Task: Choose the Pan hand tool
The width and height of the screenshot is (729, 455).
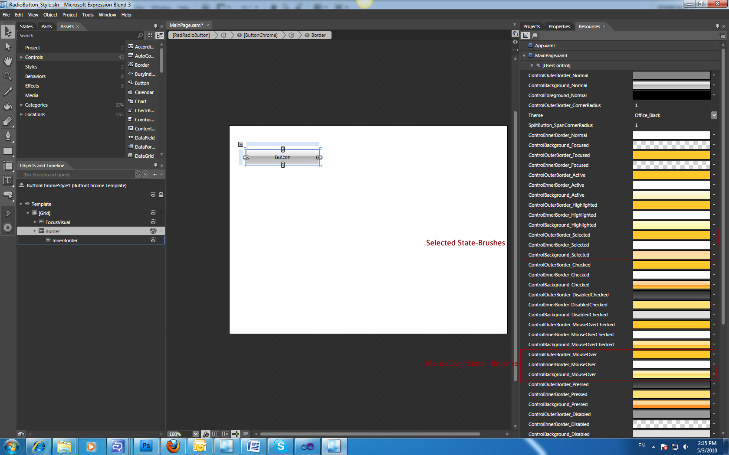Action: click(x=8, y=61)
